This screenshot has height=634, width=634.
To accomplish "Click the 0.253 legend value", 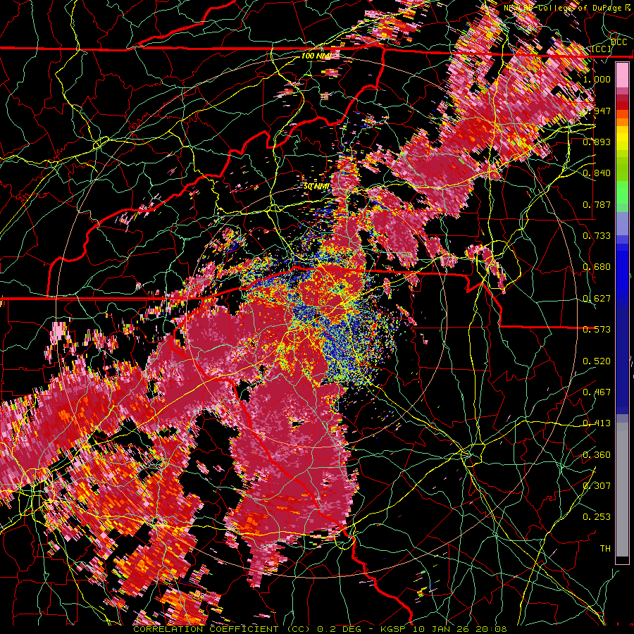I will pyautogui.click(x=597, y=517).
